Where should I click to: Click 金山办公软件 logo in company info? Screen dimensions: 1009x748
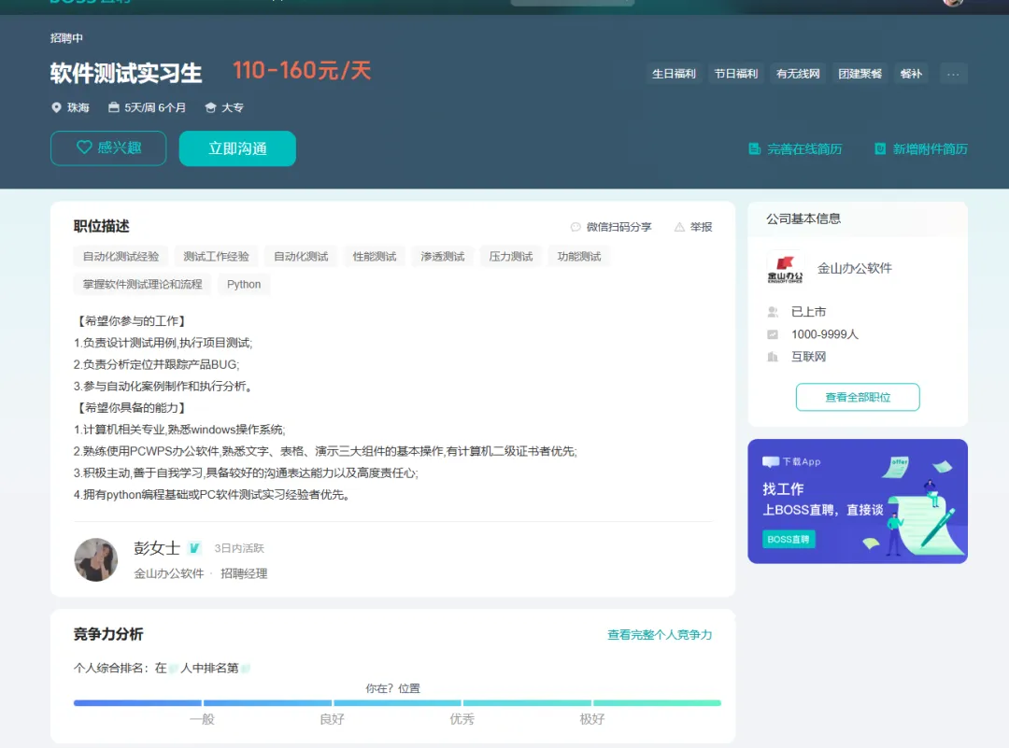click(x=785, y=268)
